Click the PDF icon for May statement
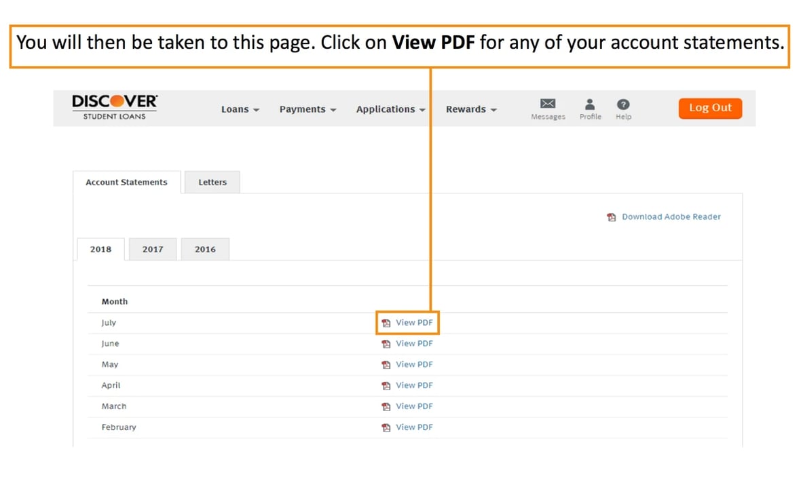The height and width of the screenshot is (479, 801). tap(386, 365)
